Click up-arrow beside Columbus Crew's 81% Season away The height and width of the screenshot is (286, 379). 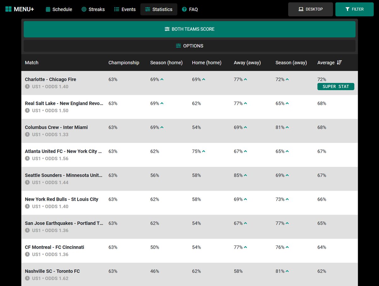(x=287, y=128)
